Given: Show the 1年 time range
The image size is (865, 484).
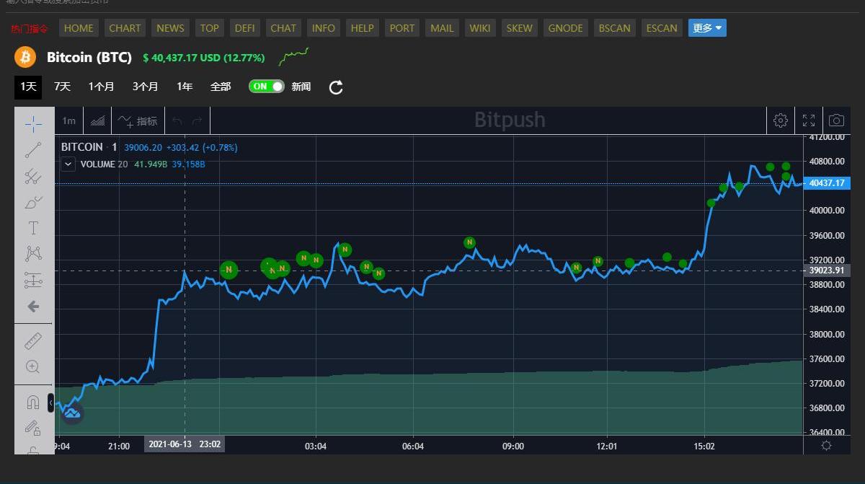Looking at the screenshot, I should coord(185,87).
